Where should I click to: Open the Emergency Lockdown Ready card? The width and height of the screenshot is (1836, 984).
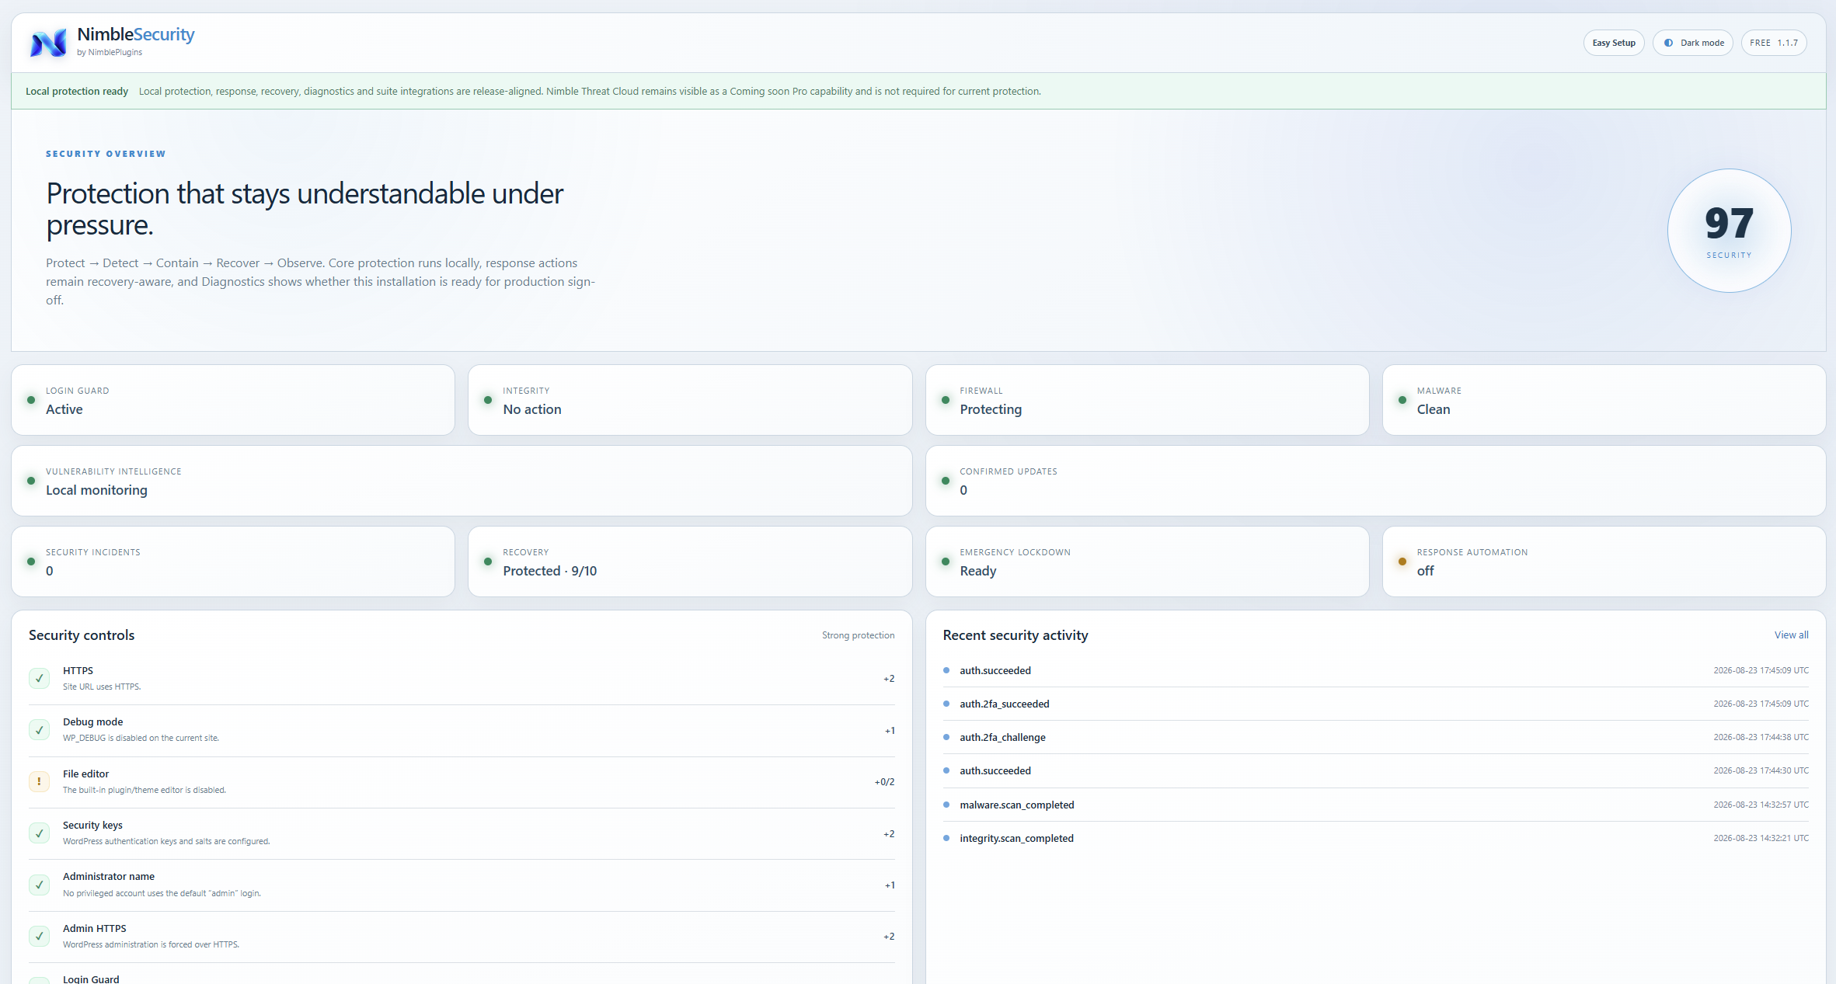(x=1147, y=562)
